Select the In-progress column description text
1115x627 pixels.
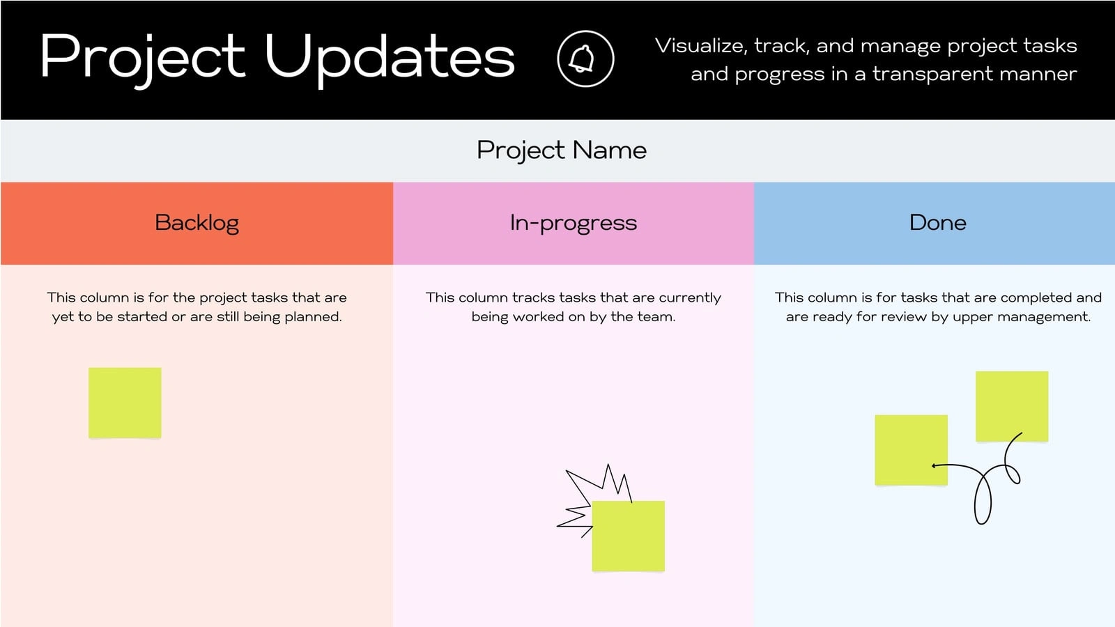pyautogui.click(x=574, y=307)
